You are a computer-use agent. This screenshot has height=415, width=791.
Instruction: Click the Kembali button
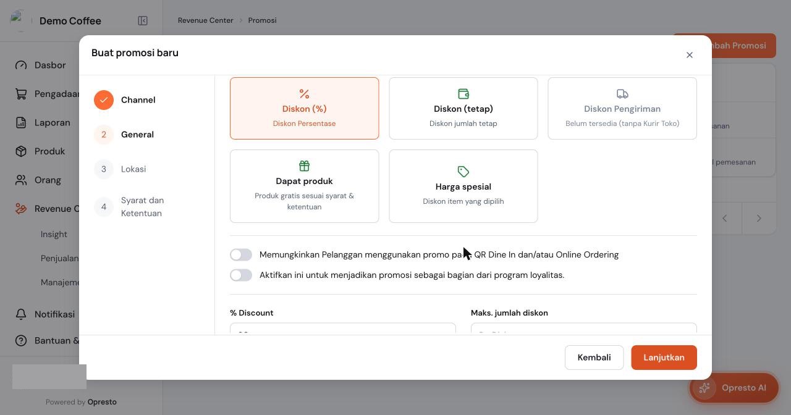(594, 358)
